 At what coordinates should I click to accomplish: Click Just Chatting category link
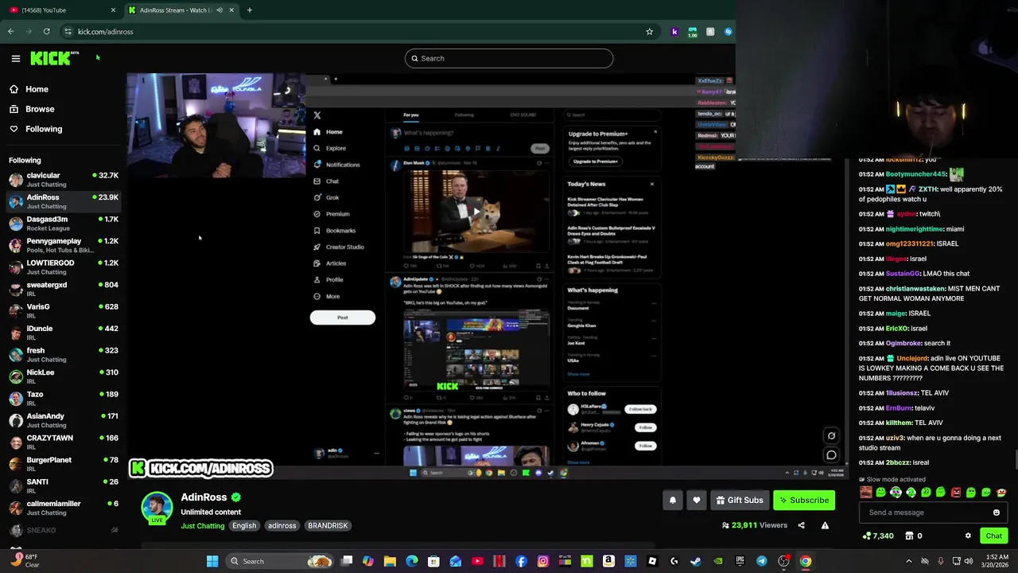[x=203, y=526]
